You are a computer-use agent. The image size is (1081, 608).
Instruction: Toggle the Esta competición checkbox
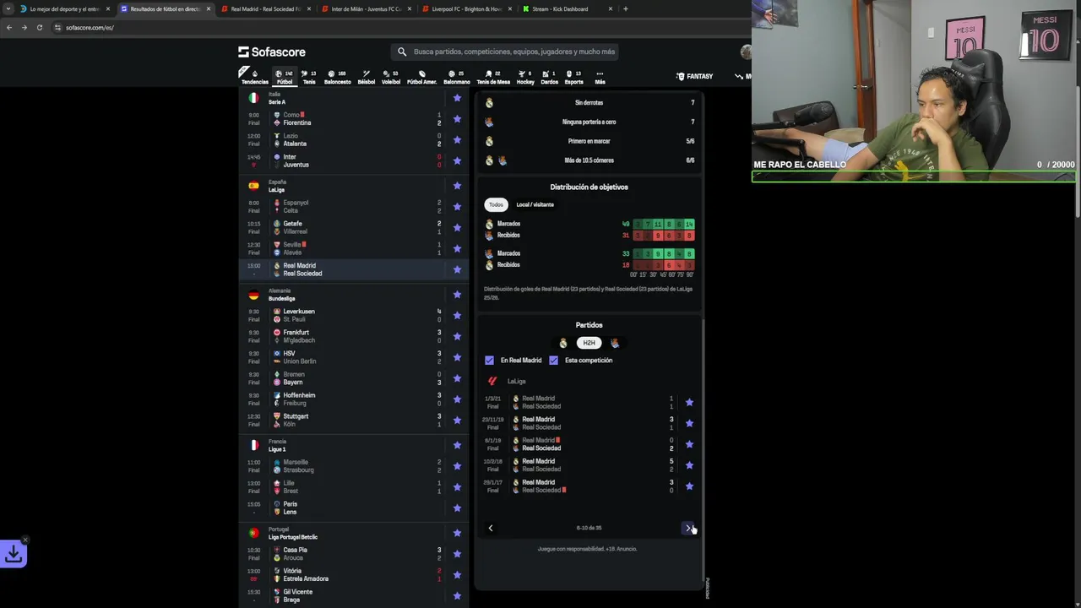pyautogui.click(x=553, y=361)
